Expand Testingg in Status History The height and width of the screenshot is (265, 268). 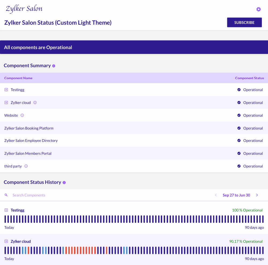click(x=6, y=210)
